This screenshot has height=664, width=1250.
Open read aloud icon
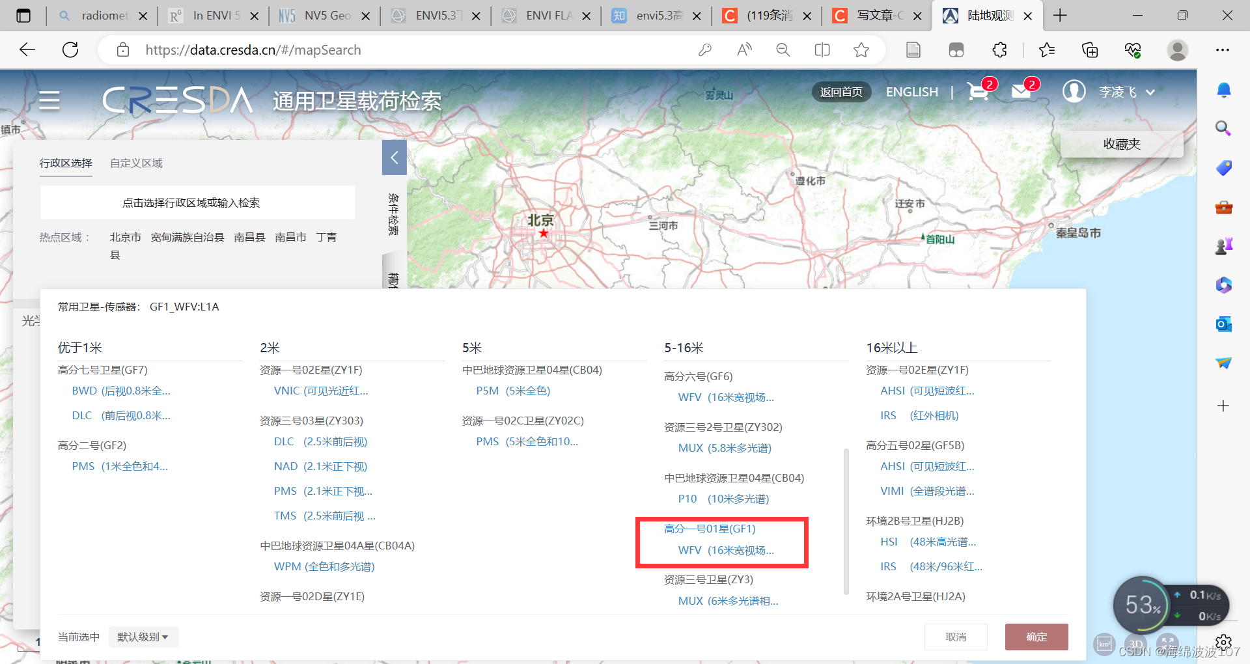click(x=744, y=49)
